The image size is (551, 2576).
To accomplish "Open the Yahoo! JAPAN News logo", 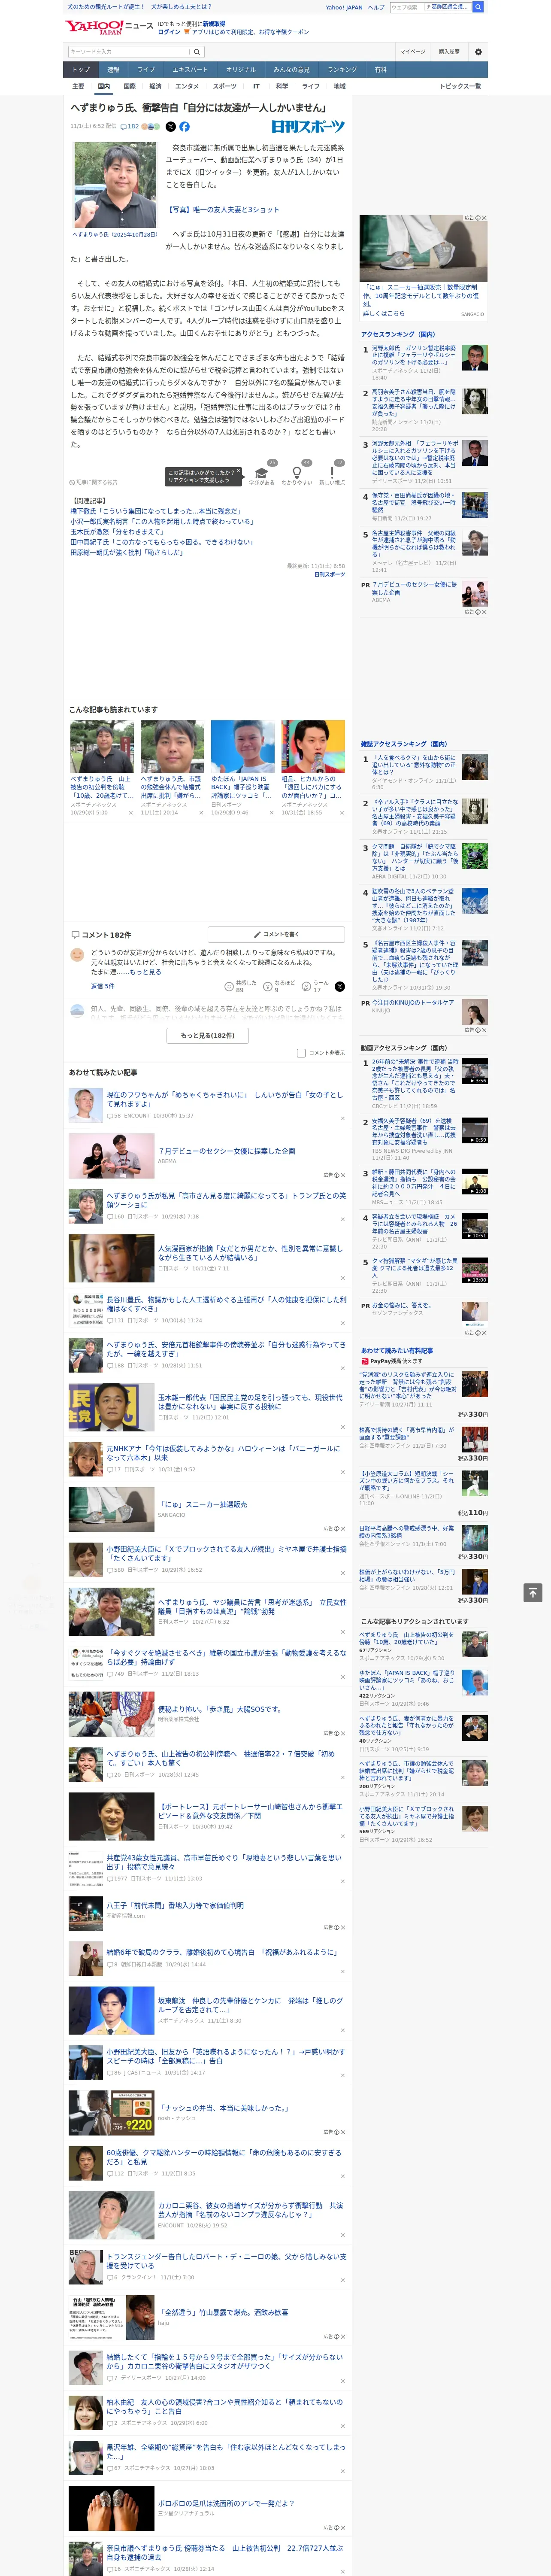I will [110, 27].
